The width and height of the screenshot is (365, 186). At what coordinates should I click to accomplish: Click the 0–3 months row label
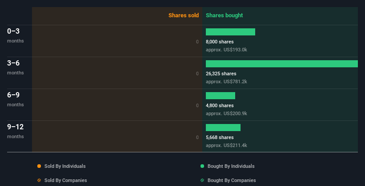click(16, 35)
